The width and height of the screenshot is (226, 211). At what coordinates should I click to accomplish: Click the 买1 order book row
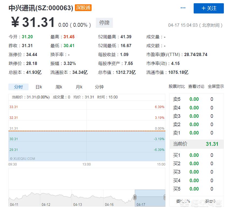click(x=197, y=155)
